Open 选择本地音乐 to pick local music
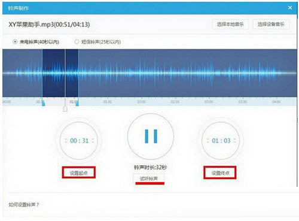The image size is (299, 221). tap(230, 25)
